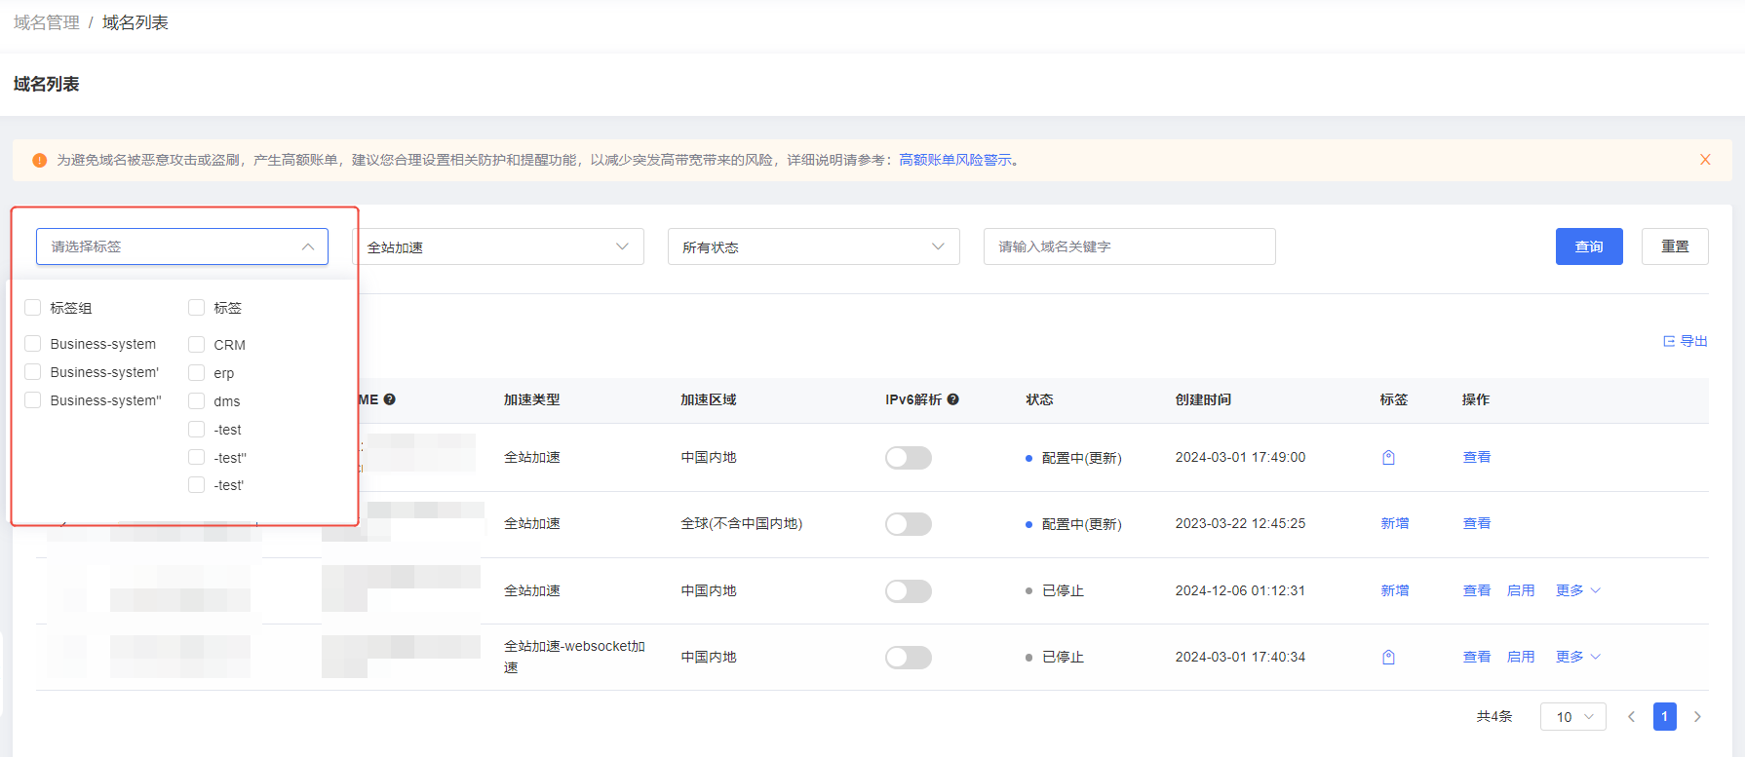Image resolution: width=1745 pixels, height=757 pixels.
Task: Check the CRM tag checkbox
Action: (197, 345)
